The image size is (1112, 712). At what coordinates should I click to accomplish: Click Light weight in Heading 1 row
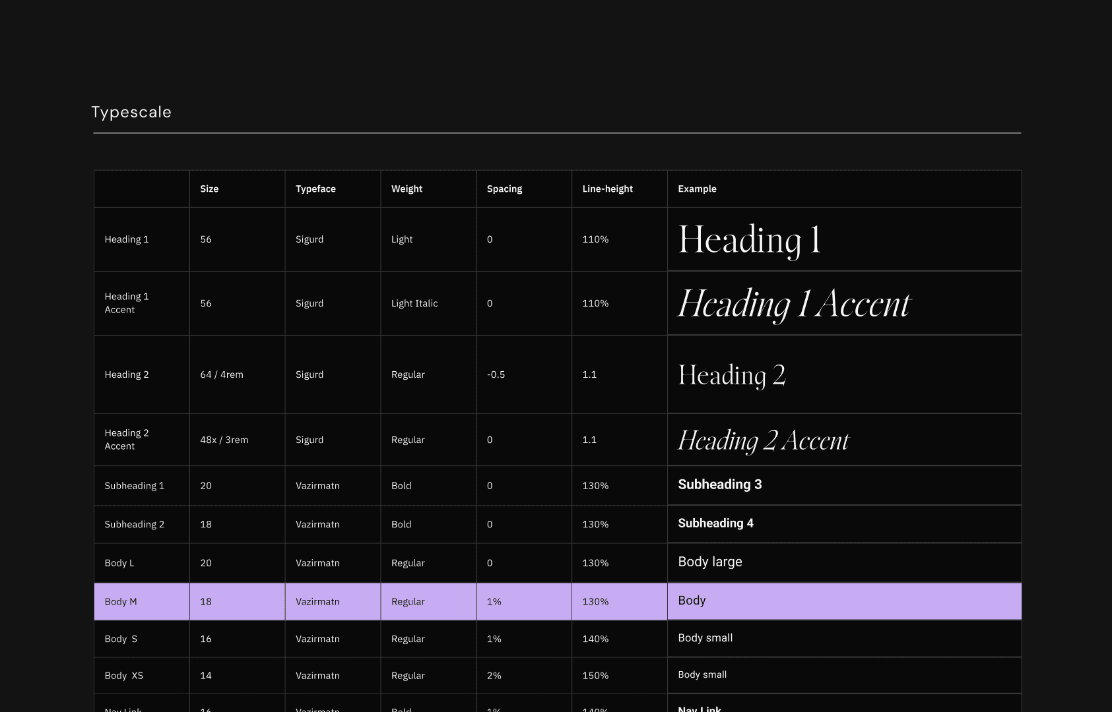click(402, 239)
